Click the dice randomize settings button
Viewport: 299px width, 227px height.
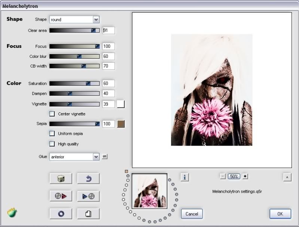[61, 178]
